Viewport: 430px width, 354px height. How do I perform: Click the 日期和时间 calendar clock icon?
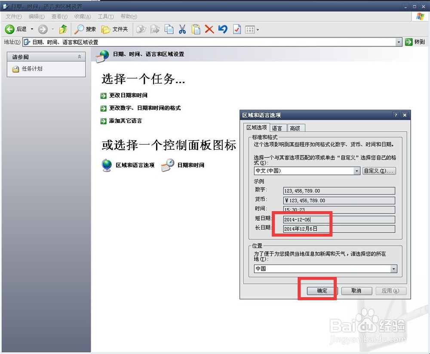pos(168,165)
